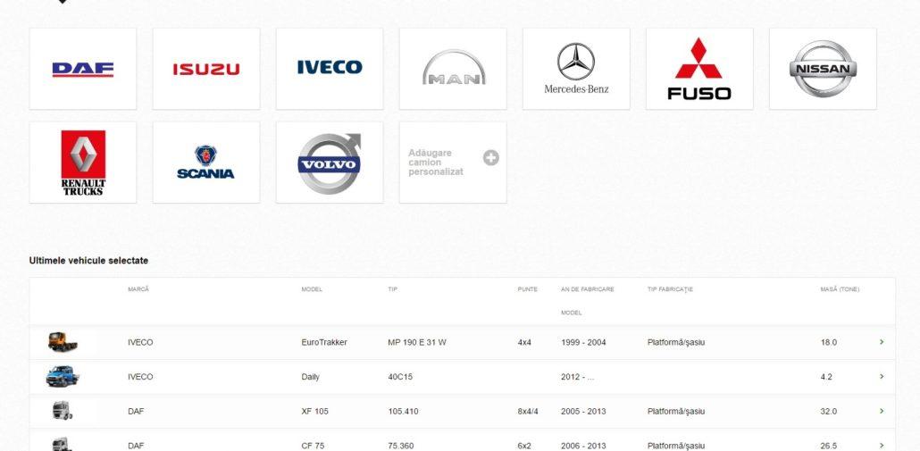Click the 8x4/4 axle value
Screen dimensions: 920x451
pos(528,412)
